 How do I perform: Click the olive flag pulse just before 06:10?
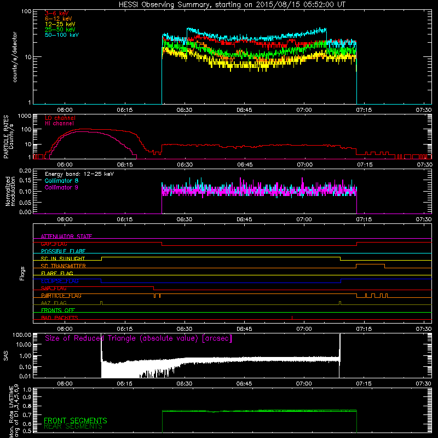click(101, 303)
